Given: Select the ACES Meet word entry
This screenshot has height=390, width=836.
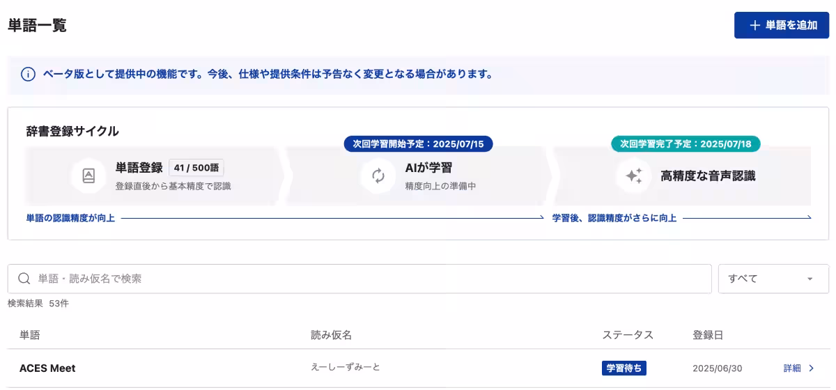Looking at the screenshot, I should [47, 368].
